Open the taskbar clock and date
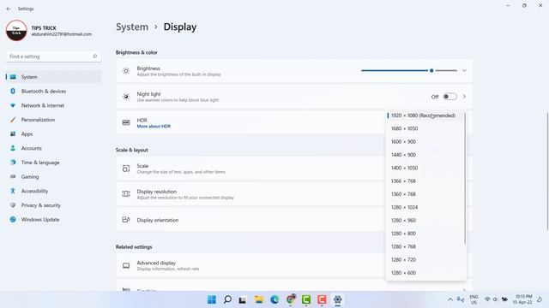Viewport: 549px width, 308px height. coord(523,299)
